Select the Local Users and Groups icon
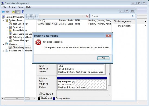Viewport: 149px width, 106px height. (10, 34)
